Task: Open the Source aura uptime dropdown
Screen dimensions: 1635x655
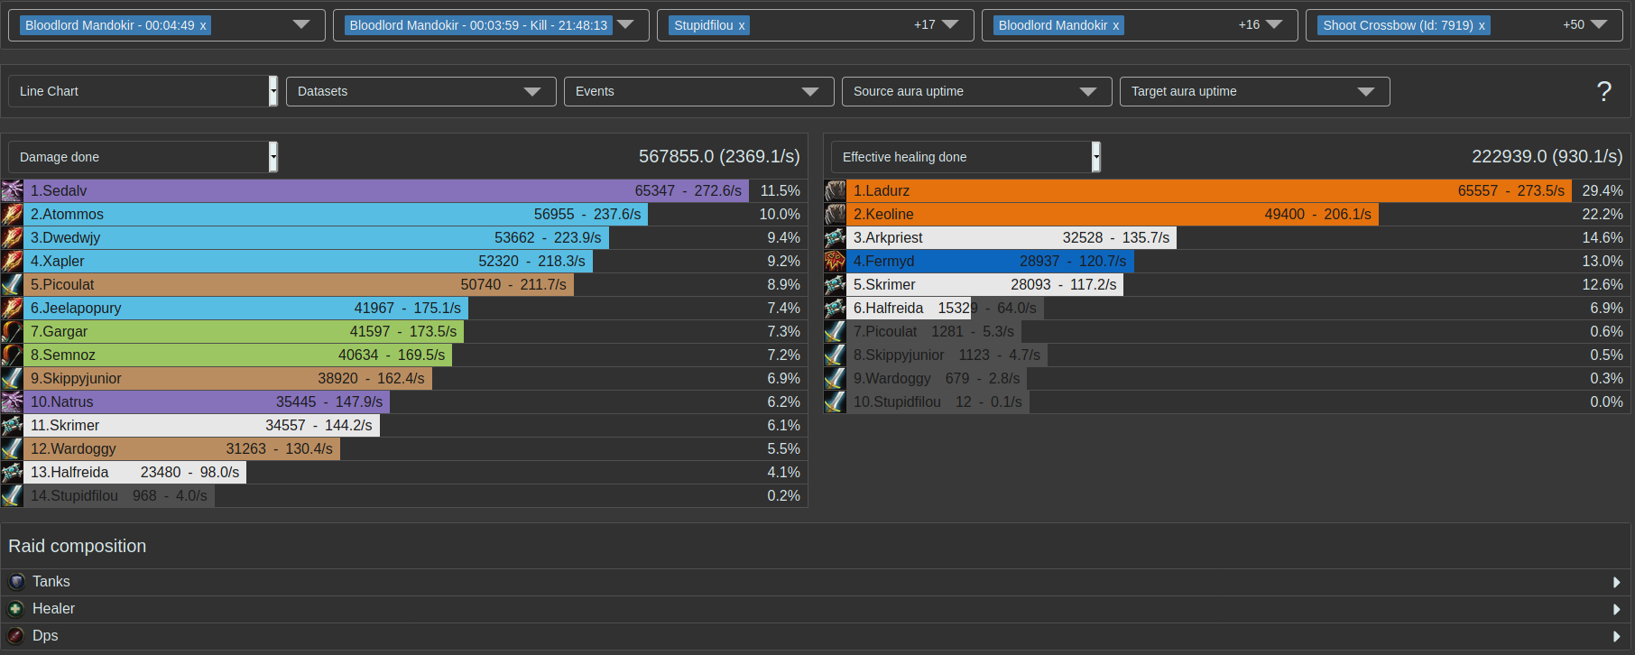Action: tap(977, 91)
